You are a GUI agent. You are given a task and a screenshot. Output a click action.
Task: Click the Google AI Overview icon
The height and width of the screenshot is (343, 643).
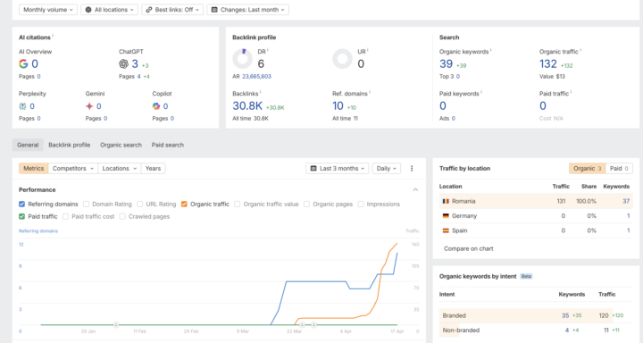pos(23,63)
